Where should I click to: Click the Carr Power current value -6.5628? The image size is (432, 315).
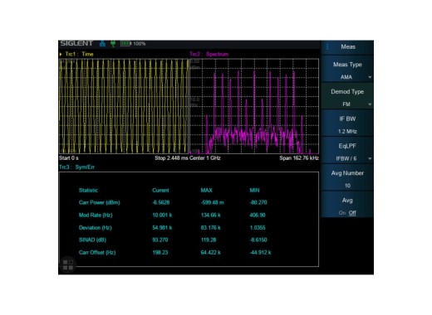[x=161, y=202]
